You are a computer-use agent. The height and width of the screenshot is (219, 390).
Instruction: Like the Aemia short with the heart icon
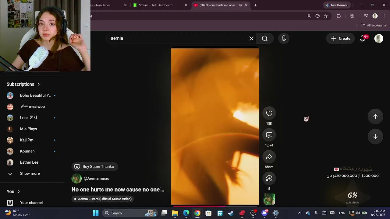269,113
